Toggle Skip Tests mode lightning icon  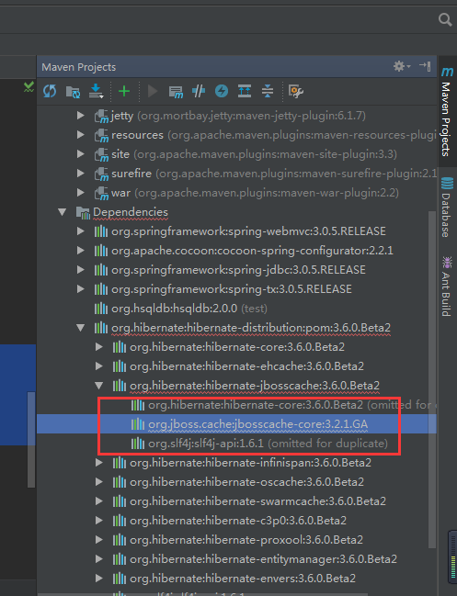[222, 91]
